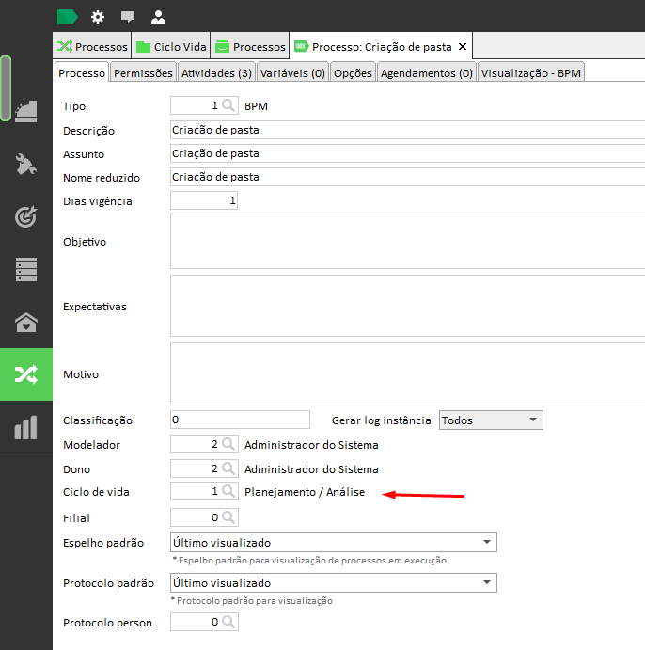Open the chat messages icon

click(128, 17)
